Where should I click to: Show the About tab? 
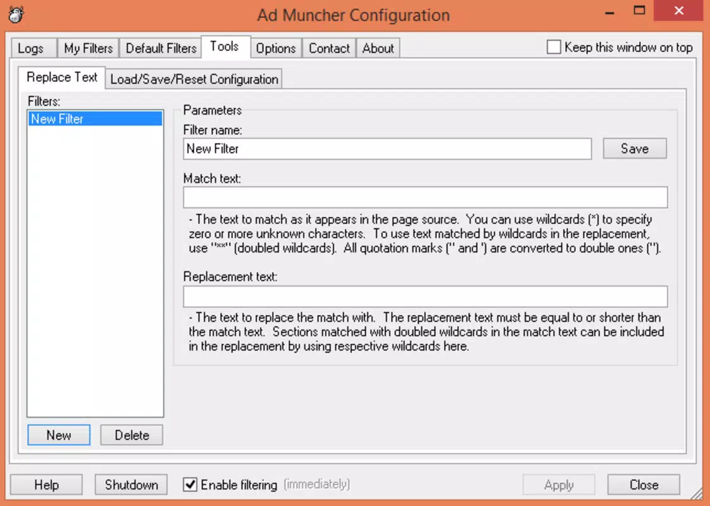378,48
